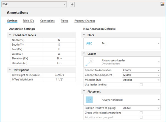Check Group with related annotations
This screenshot has height=122, width=166.
click(x=141, y=113)
